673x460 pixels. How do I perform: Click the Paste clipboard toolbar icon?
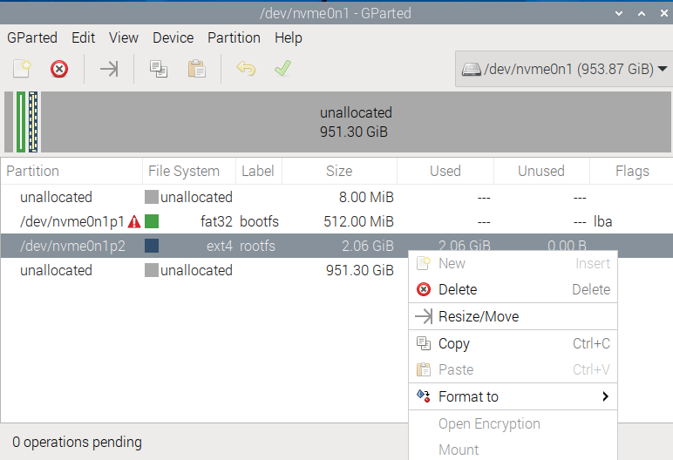click(x=196, y=69)
